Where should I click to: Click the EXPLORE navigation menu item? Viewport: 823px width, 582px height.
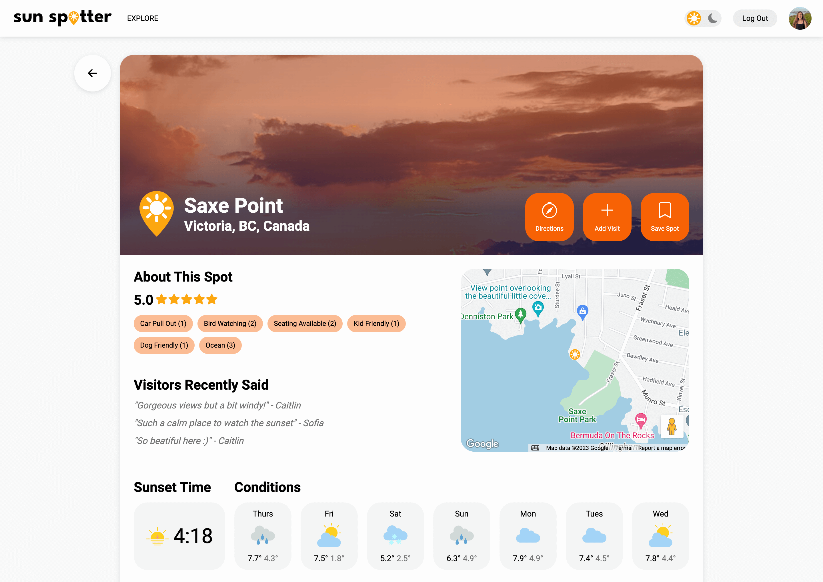pos(142,18)
